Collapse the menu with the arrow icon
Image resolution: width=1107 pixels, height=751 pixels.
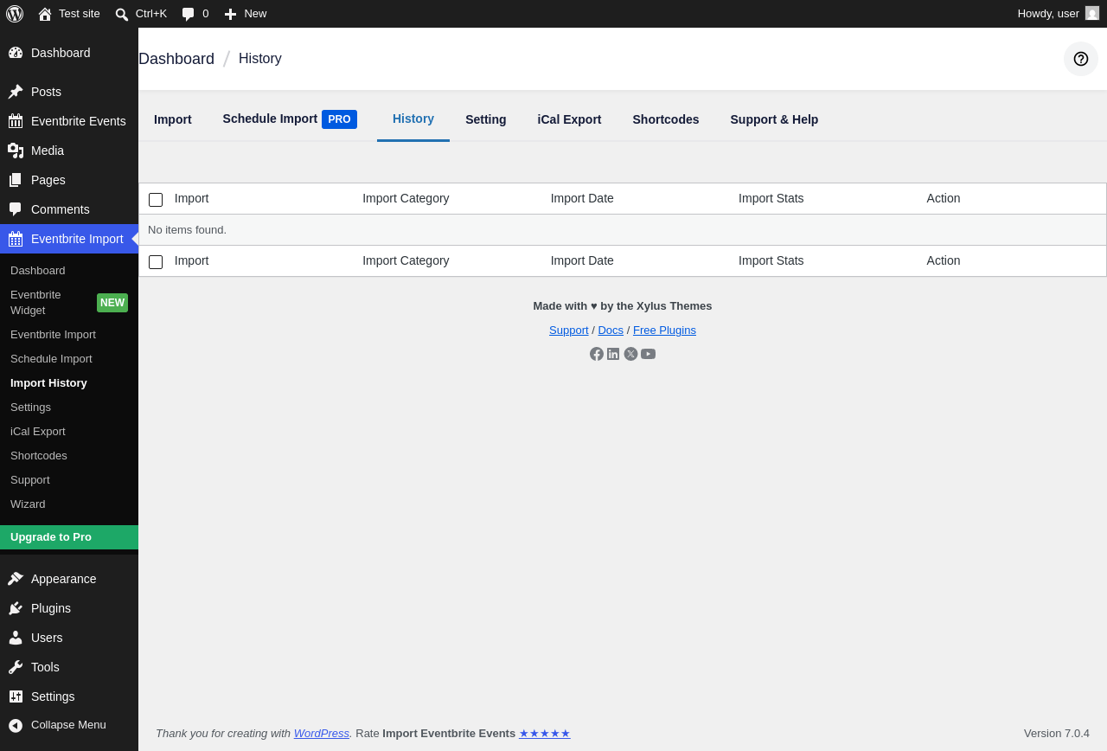(x=16, y=725)
